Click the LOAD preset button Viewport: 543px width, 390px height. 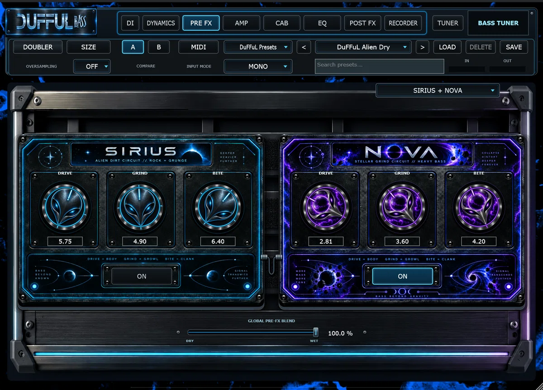pos(447,47)
